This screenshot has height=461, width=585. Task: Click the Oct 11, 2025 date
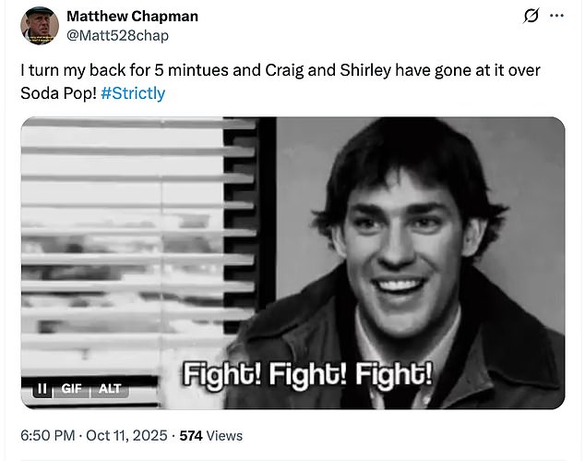pos(125,435)
